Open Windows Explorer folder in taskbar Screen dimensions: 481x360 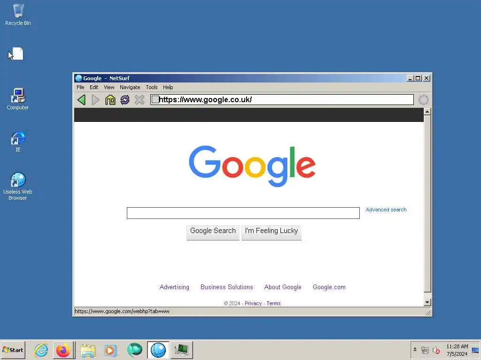click(x=88, y=350)
